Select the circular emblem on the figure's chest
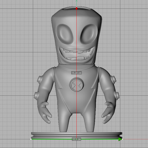 pyautogui.click(x=77, y=85)
